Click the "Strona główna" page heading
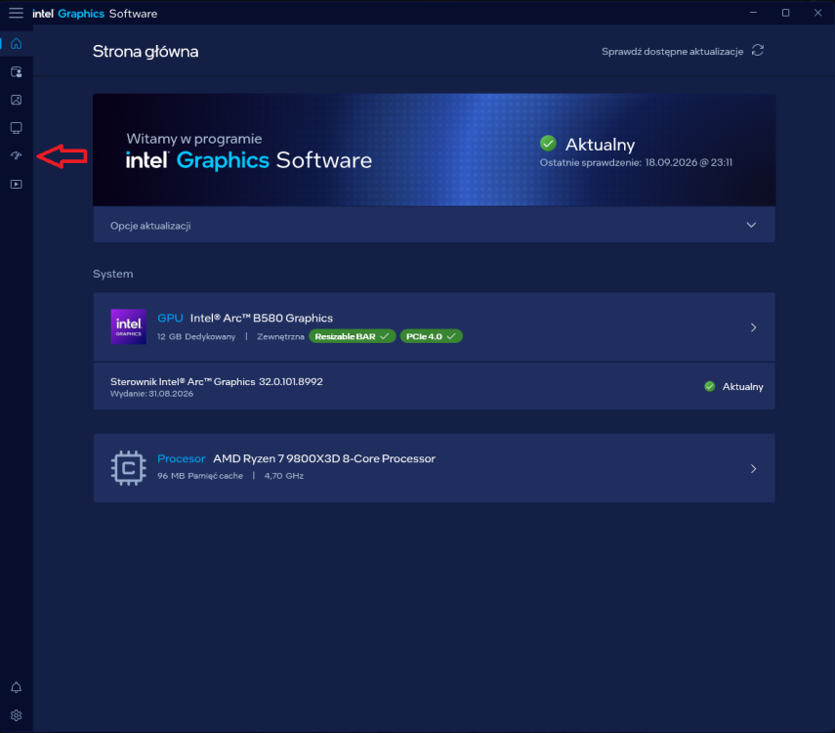The image size is (835, 733). [146, 52]
